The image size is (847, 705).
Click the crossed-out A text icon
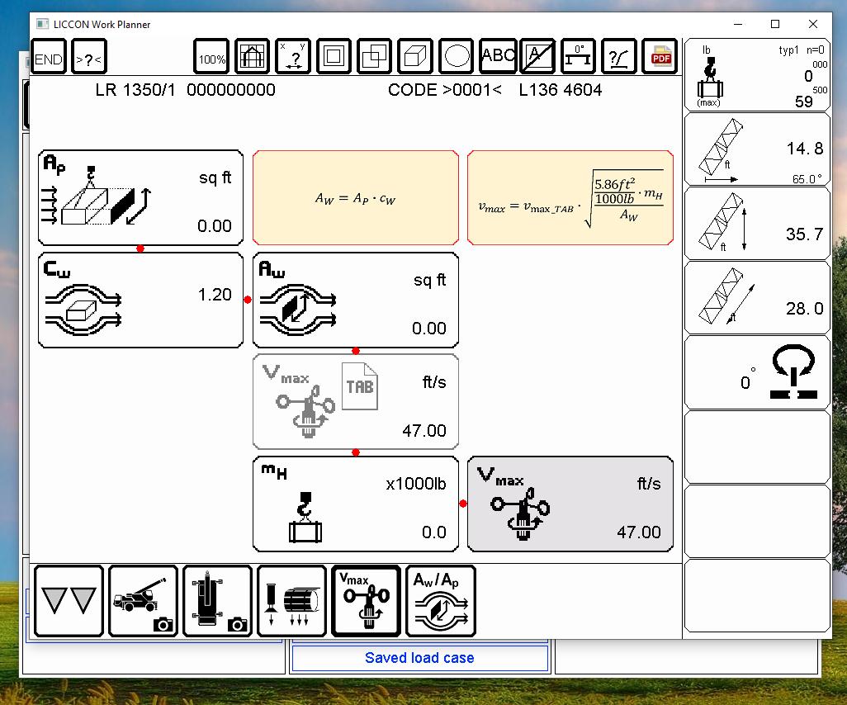(x=537, y=57)
